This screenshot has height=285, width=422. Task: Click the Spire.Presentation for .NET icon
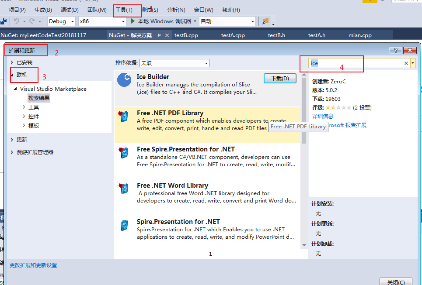click(124, 225)
